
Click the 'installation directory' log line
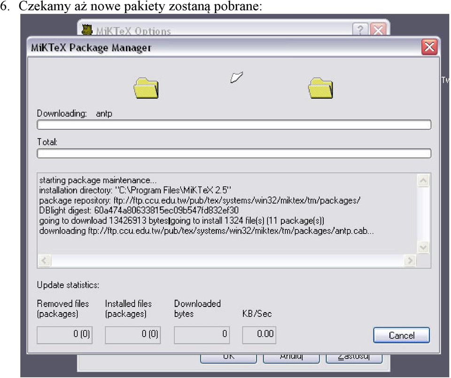pos(135,190)
